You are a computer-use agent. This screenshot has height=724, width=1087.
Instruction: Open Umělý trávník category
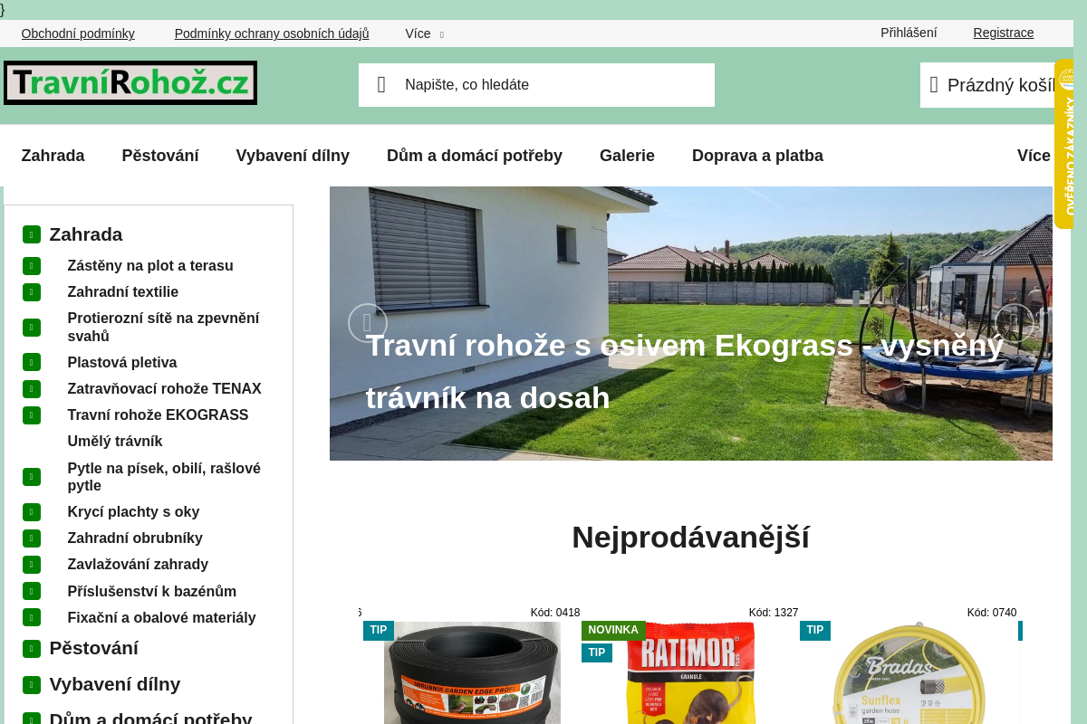point(115,442)
